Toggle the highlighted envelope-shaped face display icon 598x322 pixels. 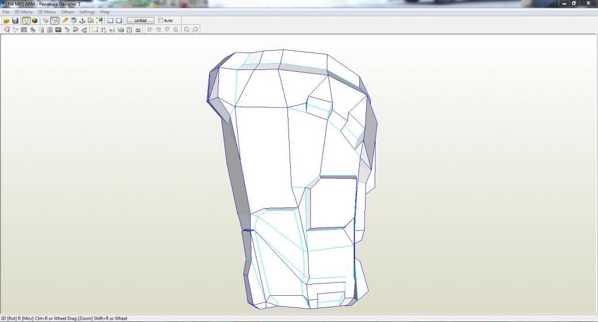click(54, 20)
